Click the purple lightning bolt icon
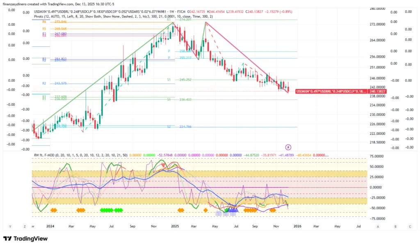The height and width of the screenshot is (247, 420). point(288,147)
